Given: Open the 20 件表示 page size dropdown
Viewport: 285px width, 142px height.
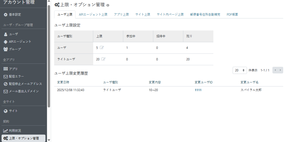Looking at the screenshot, I should coord(240,70).
